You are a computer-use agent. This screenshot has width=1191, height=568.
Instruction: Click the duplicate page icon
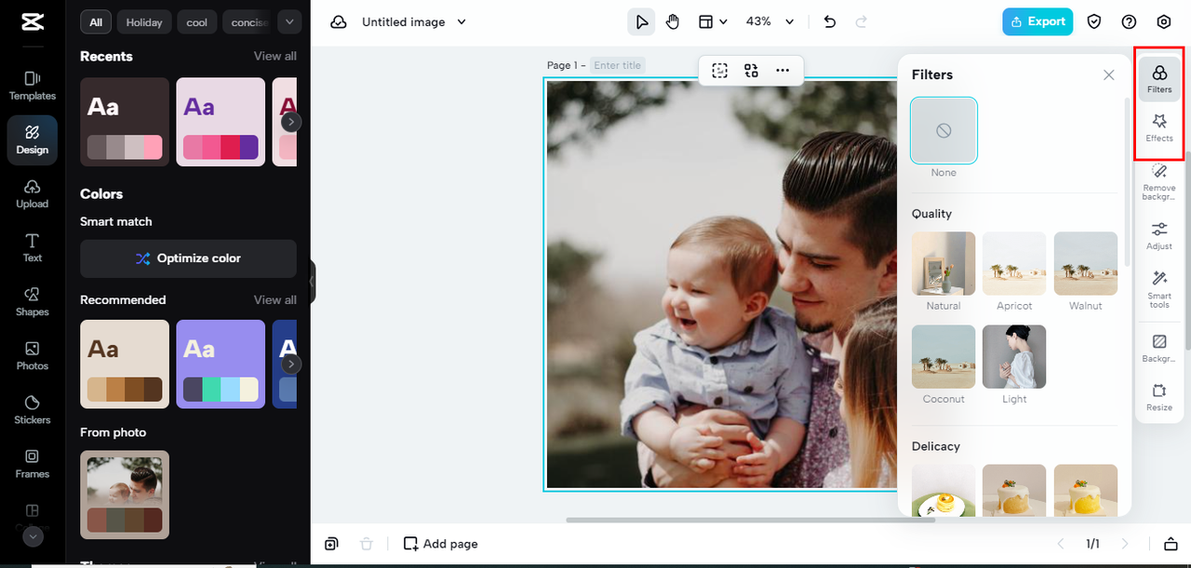[332, 544]
